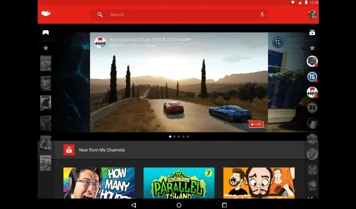
Task: Select the second carousel page dot
Action: pos(174,136)
